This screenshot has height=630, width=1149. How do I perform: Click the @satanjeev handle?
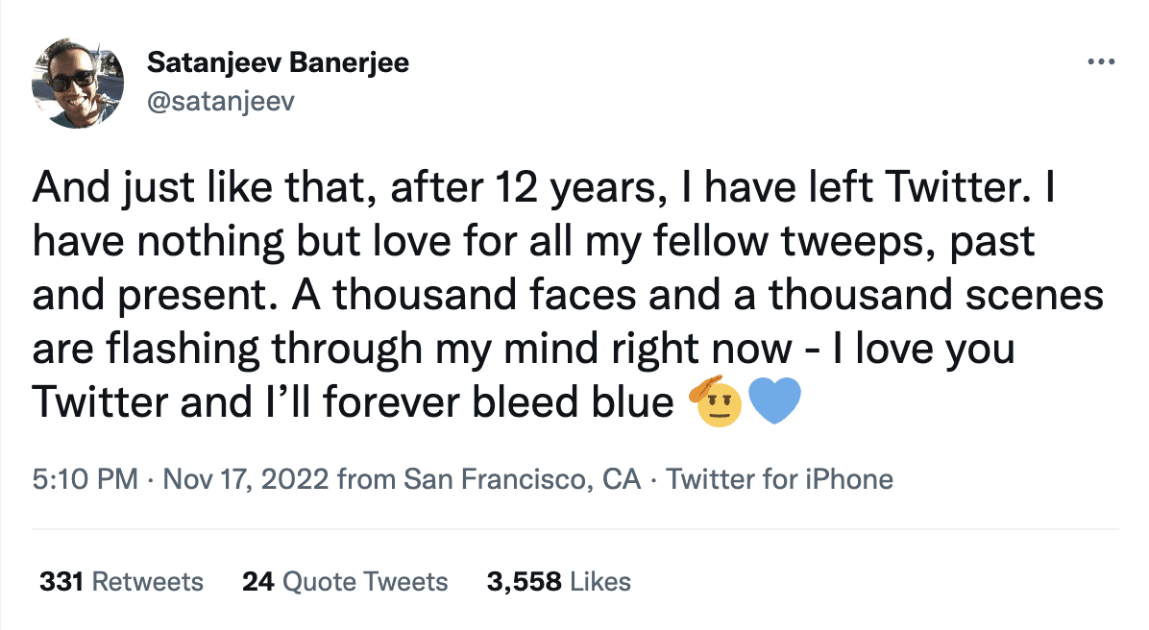point(220,101)
